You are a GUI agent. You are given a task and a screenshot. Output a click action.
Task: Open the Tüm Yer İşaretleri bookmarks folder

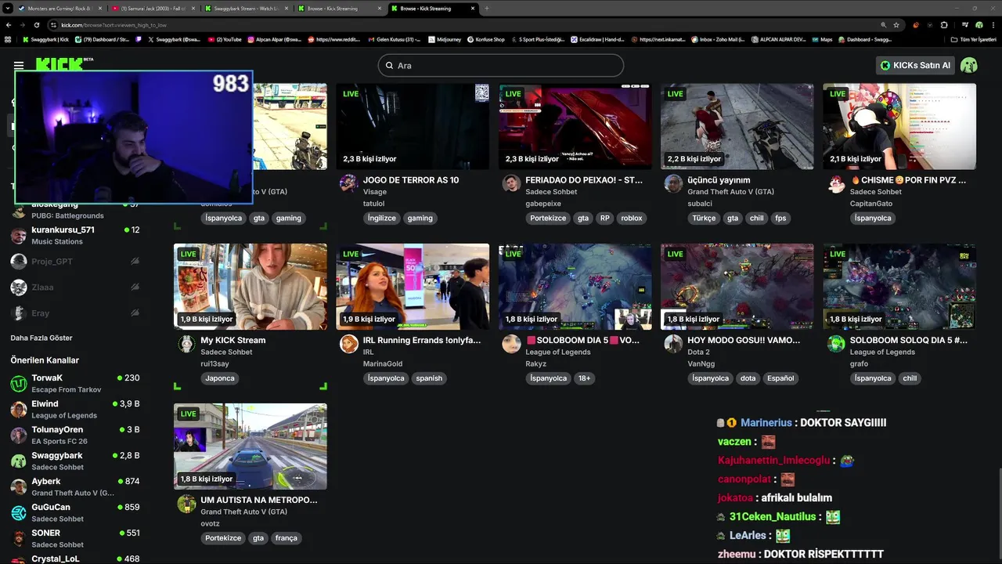pos(973,39)
